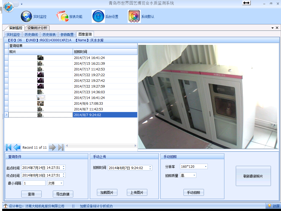
Task: Open 实时监控 via the globe toolbar icon
Action: click(x=26, y=16)
